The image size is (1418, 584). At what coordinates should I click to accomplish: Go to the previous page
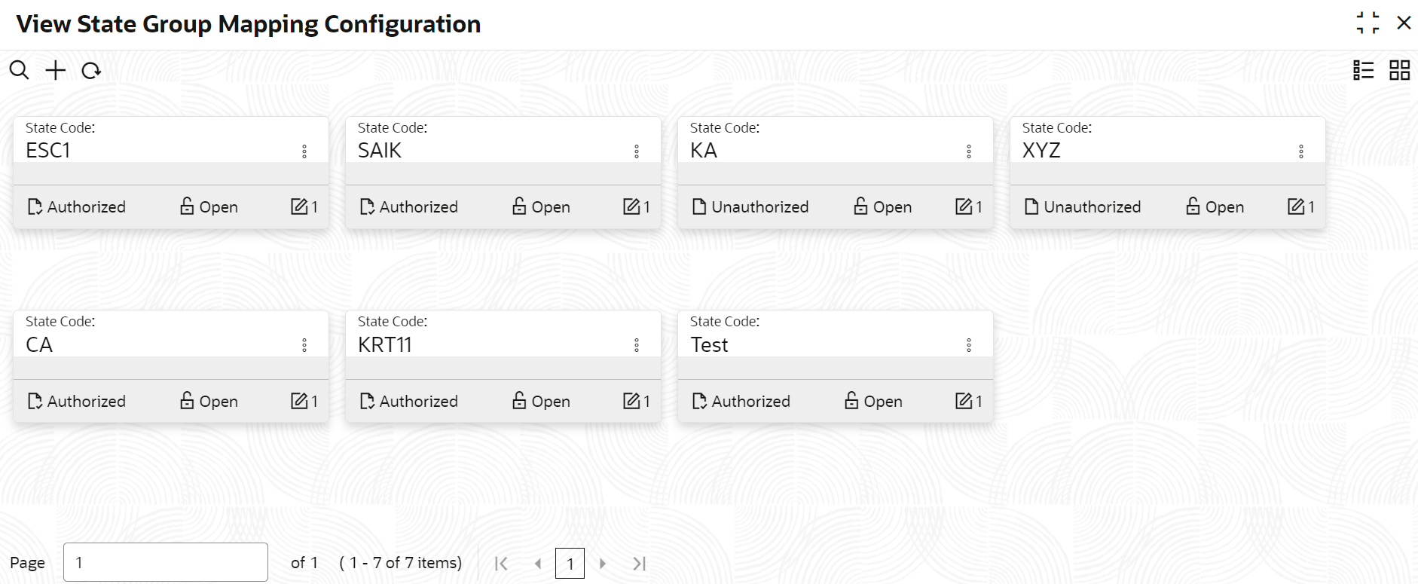(x=537, y=564)
